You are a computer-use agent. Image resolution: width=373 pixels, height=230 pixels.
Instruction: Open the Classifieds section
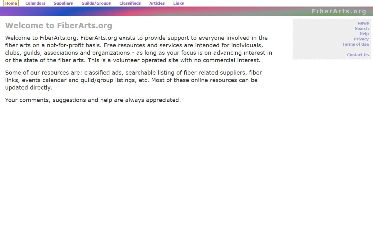coord(130,3)
